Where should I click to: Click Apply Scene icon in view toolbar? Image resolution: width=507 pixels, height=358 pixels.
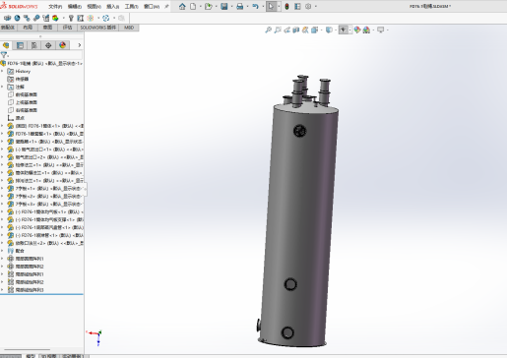[366, 30]
